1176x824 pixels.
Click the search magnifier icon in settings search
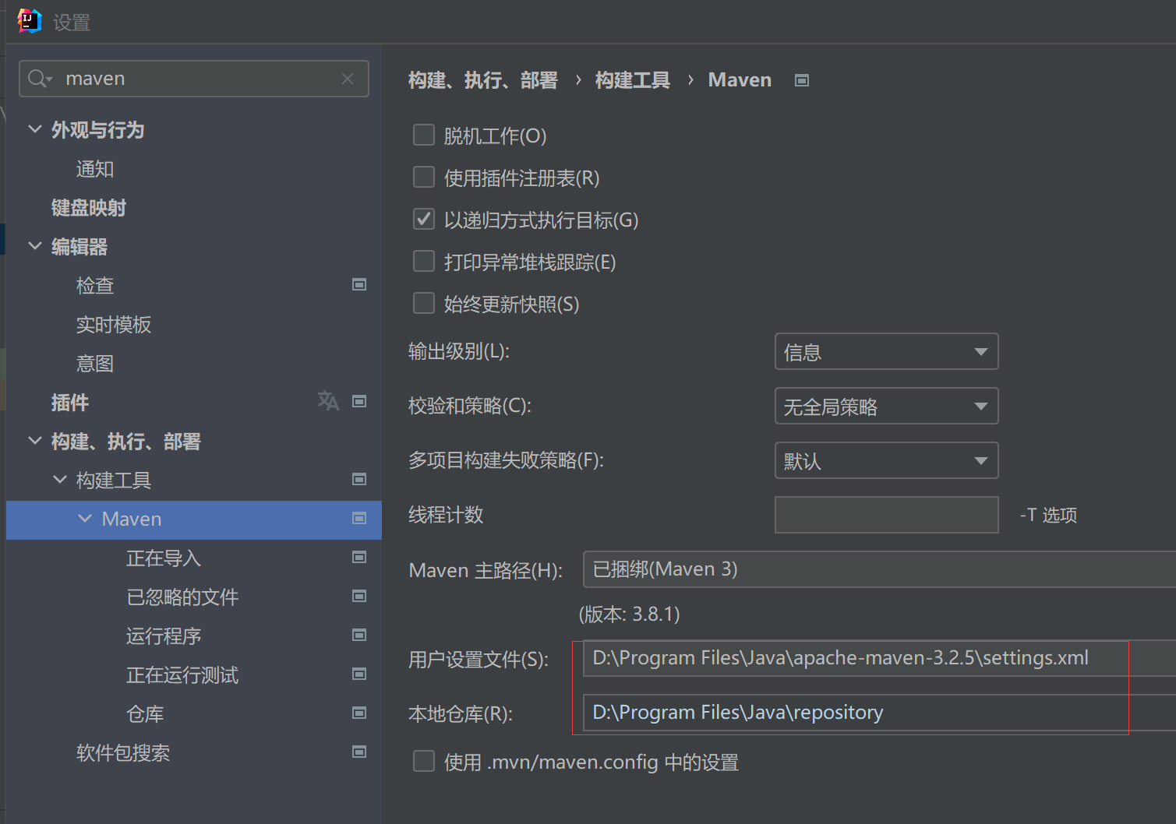point(39,79)
